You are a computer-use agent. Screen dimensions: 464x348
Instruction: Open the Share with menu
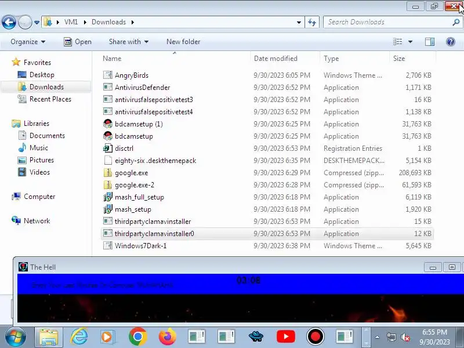[129, 42]
